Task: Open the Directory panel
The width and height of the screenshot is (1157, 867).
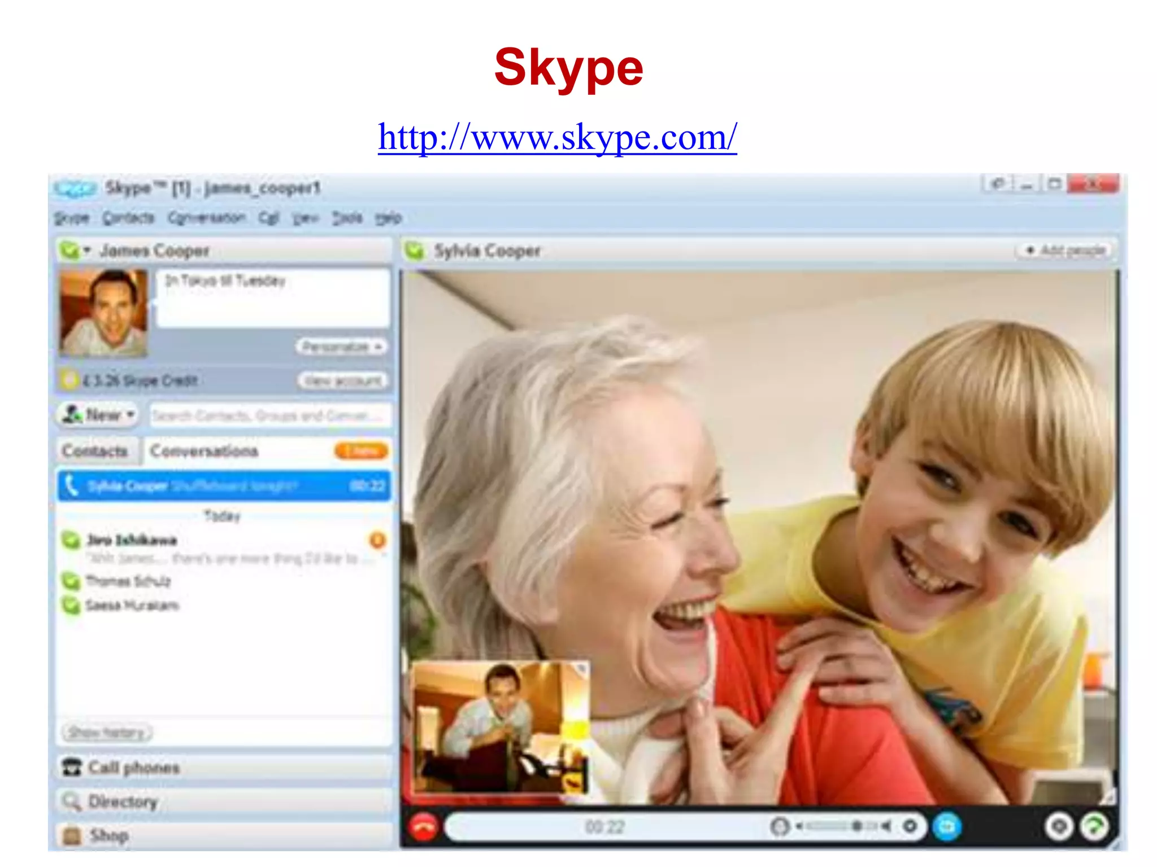Action: tap(224, 802)
